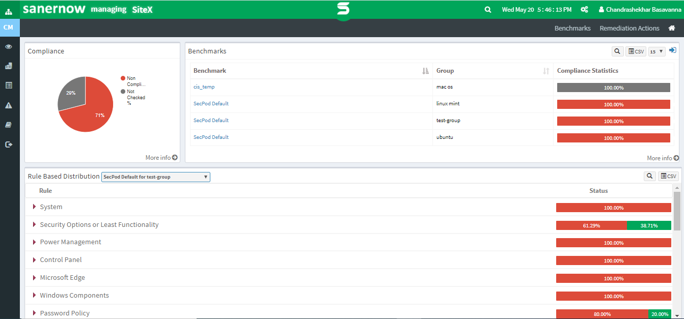Image resolution: width=684 pixels, height=319 pixels.
Task: Open the SecPod Default for test-group dropdown
Action: point(156,177)
